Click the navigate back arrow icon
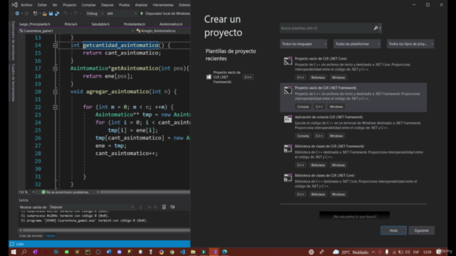Viewport: 456px width, 256px height. pos(17,14)
